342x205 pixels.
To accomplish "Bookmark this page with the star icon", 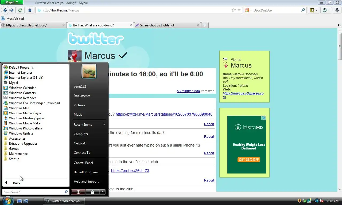I will [234, 10].
